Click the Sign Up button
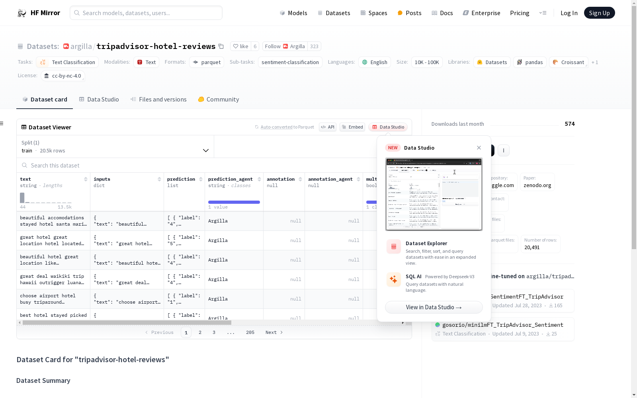This screenshot has height=398, width=637. (599, 13)
